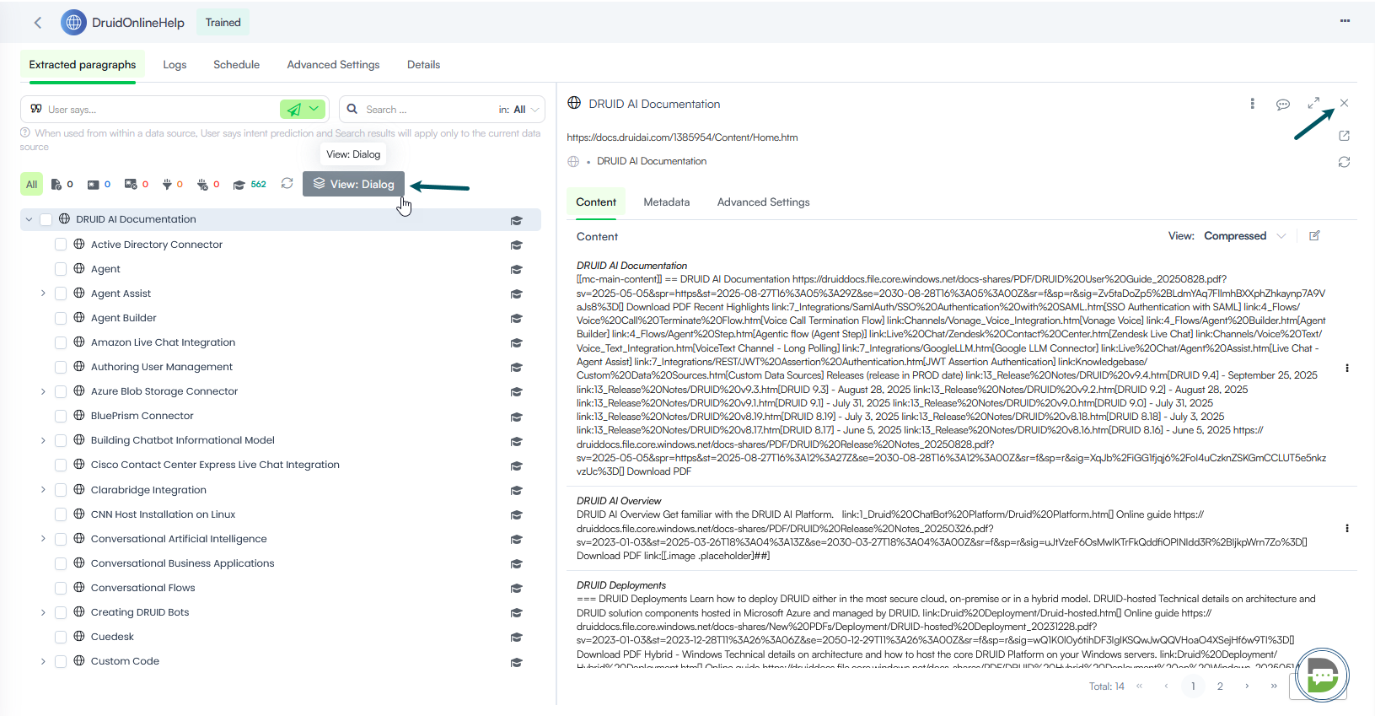Expand the Clarabridge Integration node
Viewport: 1375px width, 716px height.
(x=43, y=490)
